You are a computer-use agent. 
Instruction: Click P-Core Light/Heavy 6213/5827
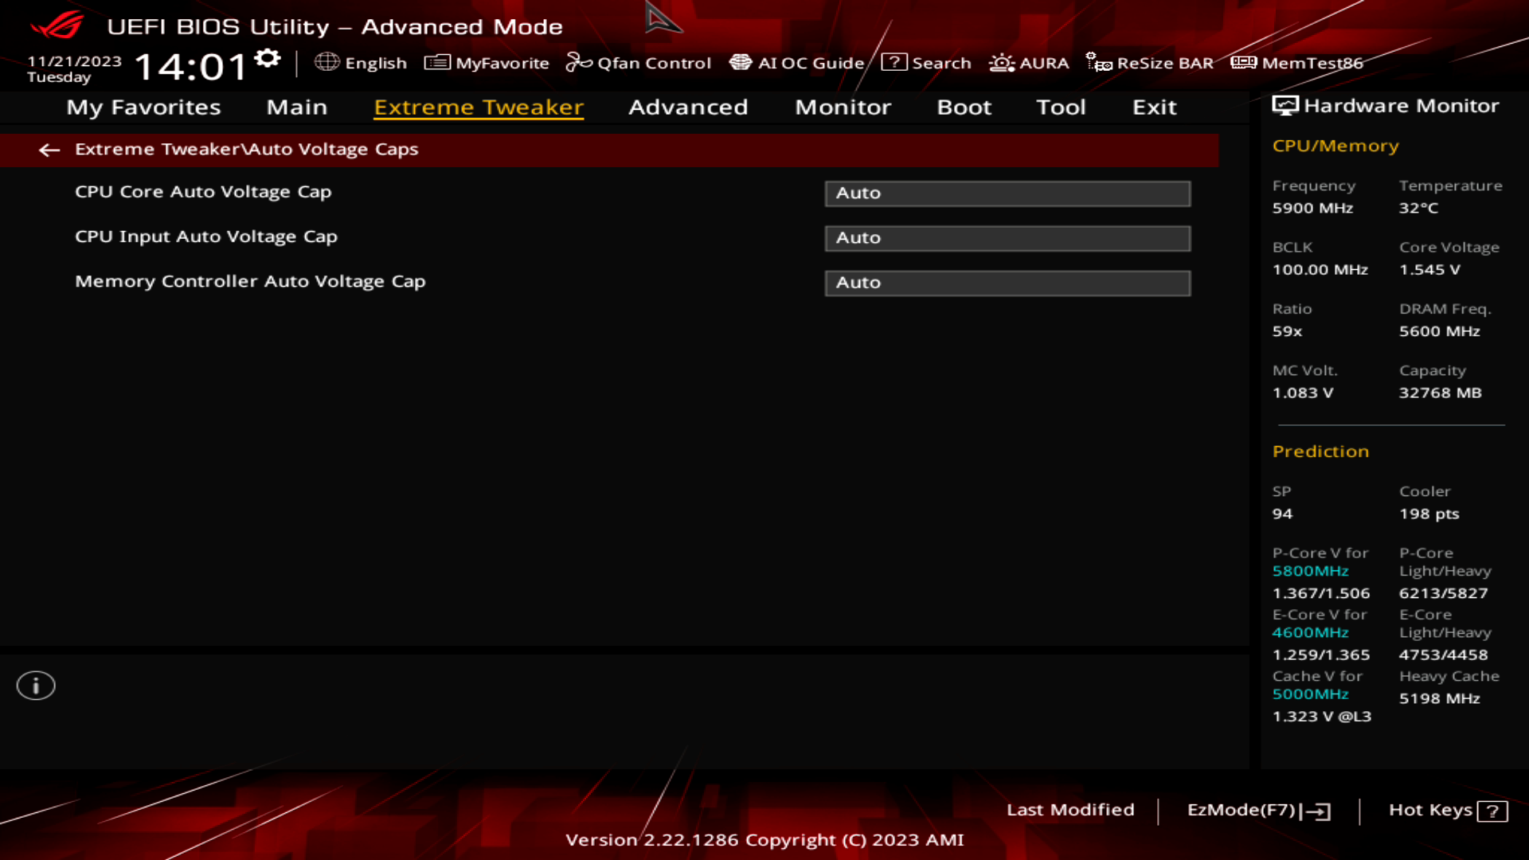1443,593
